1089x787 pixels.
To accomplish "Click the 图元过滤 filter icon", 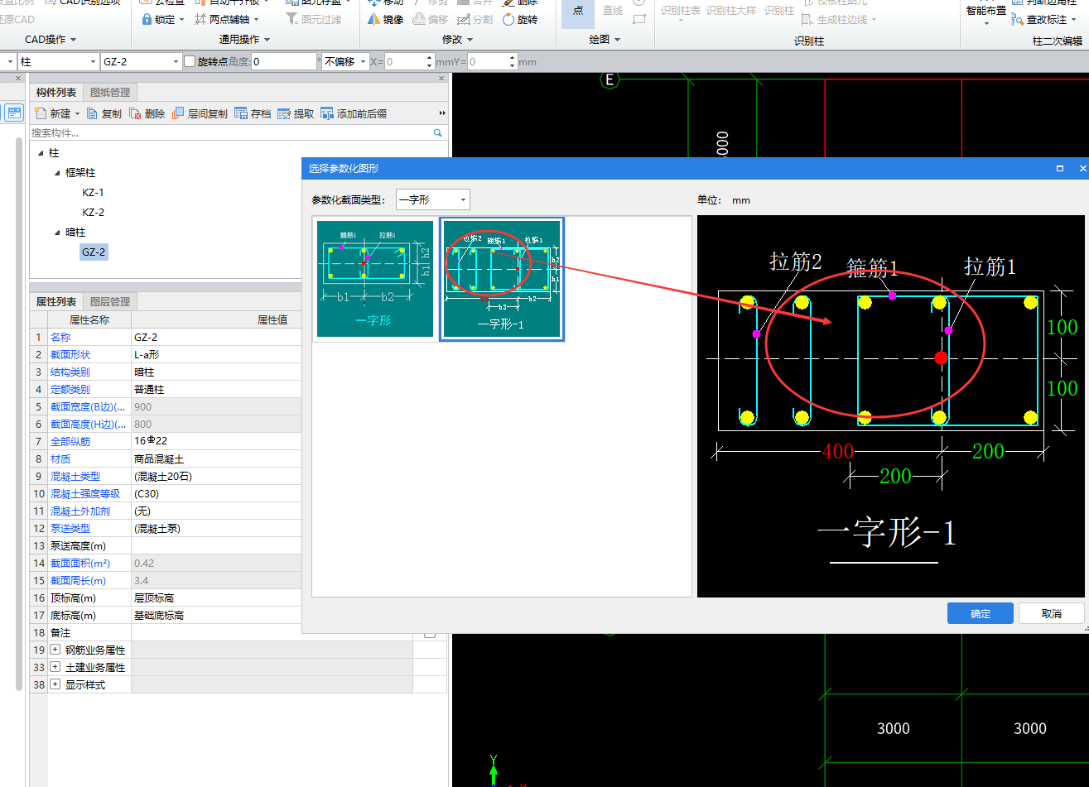I will coord(292,19).
